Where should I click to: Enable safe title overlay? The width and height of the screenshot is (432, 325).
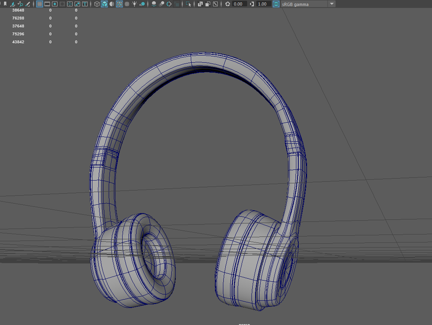(85, 4)
